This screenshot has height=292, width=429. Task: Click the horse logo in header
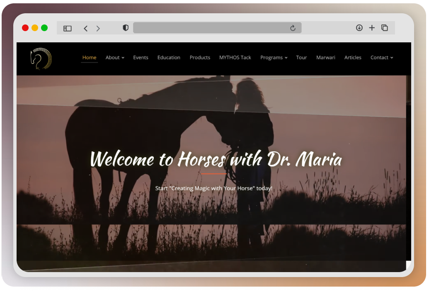41,58
